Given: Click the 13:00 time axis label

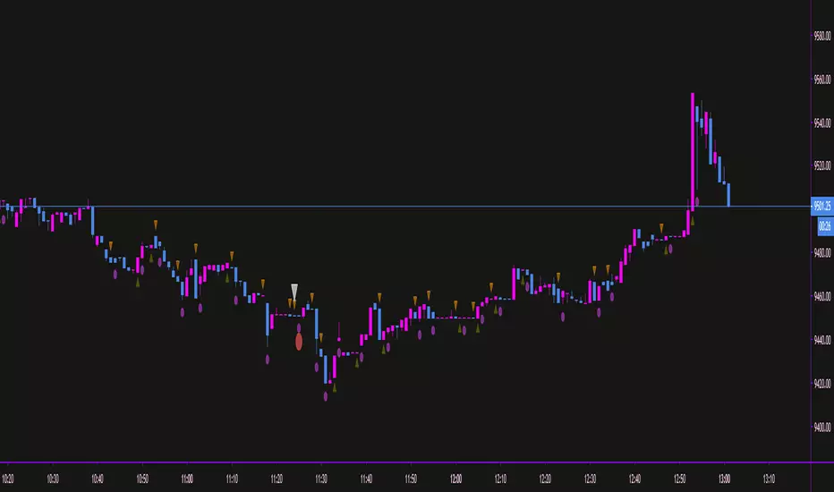Looking at the screenshot, I should pyautogui.click(x=725, y=479).
